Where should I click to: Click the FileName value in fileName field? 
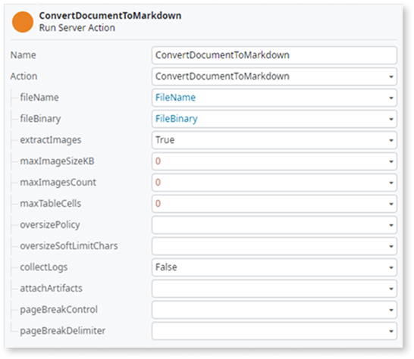pos(175,98)
